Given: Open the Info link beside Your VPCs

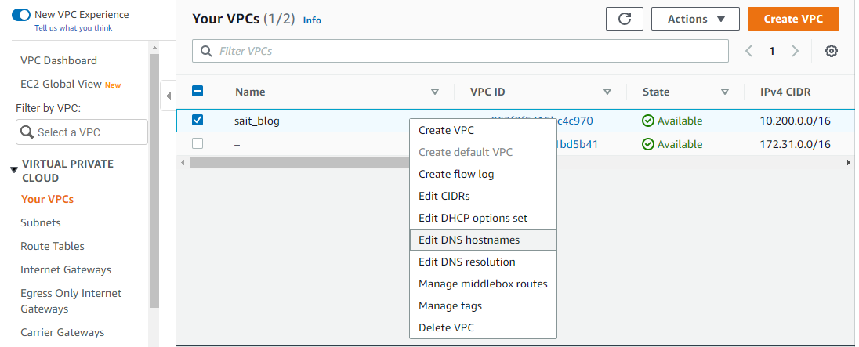Looking at the screenshot, I should (312, 20).
